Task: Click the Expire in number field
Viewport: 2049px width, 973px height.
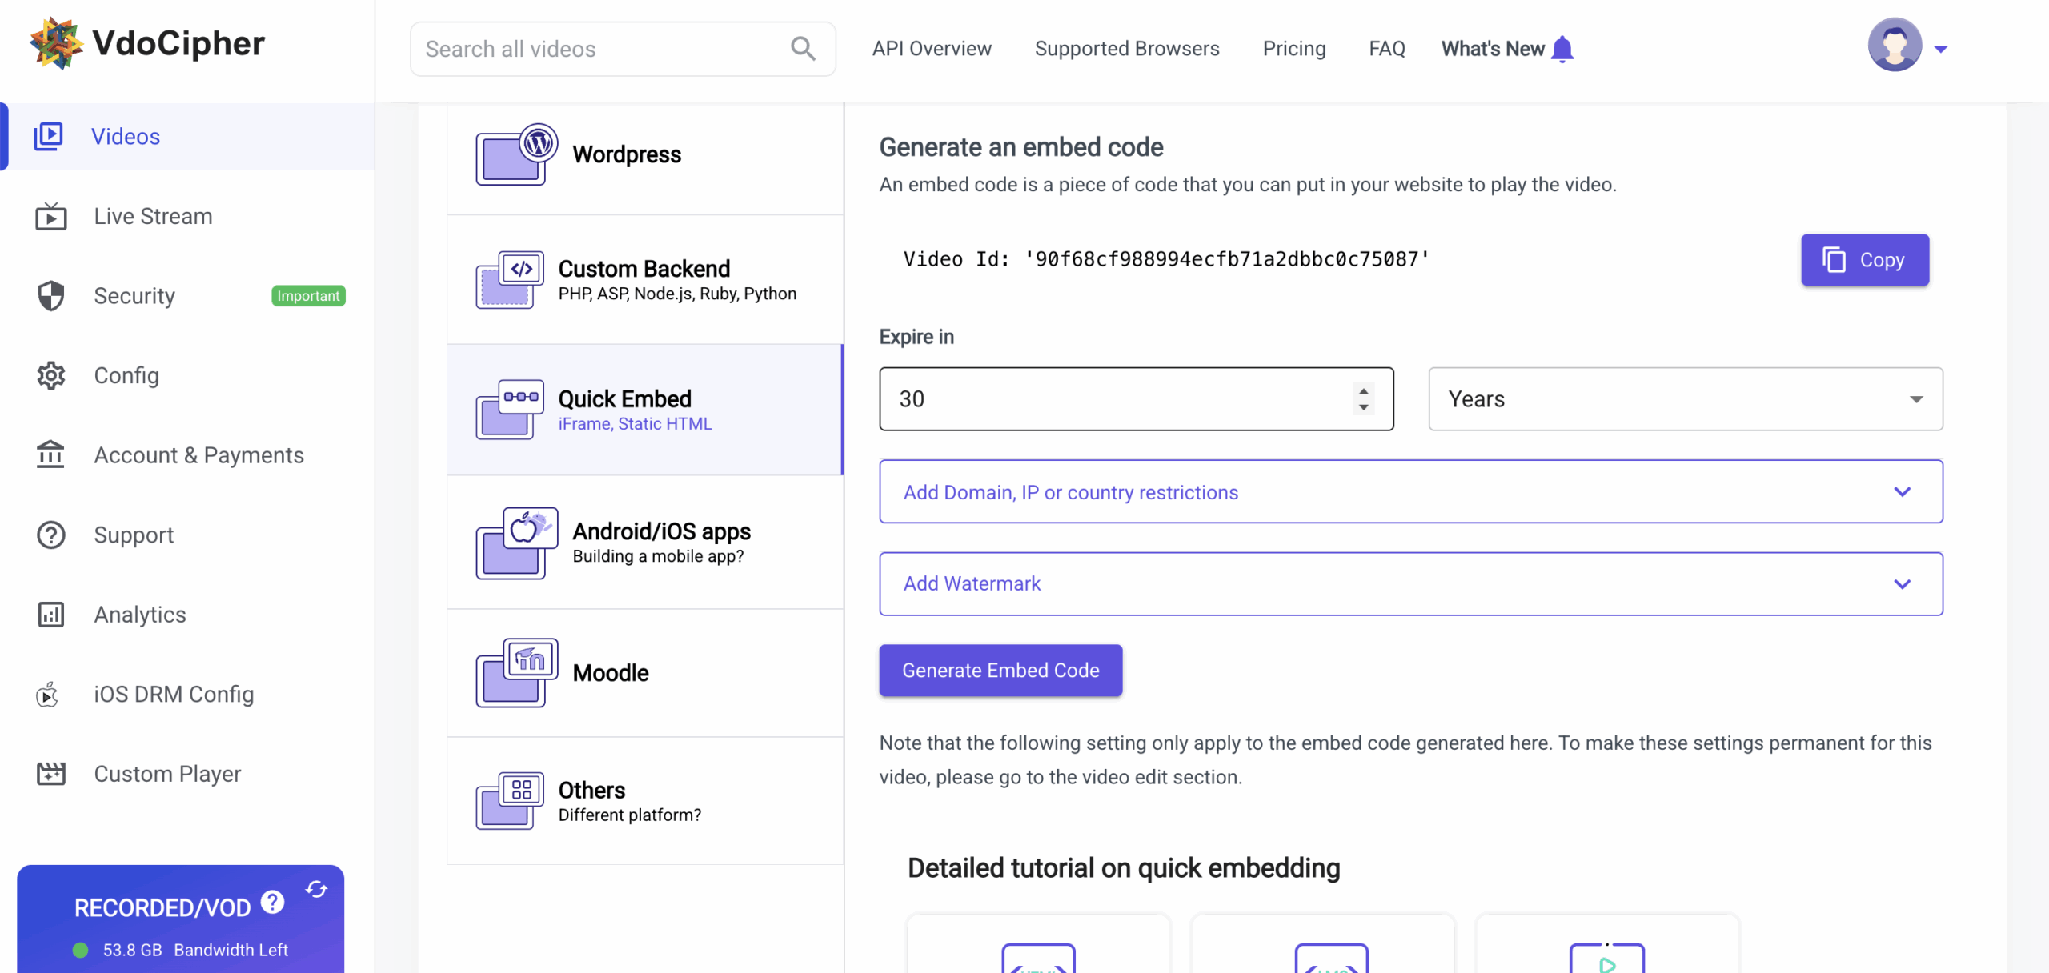Action: [1137, 398]
